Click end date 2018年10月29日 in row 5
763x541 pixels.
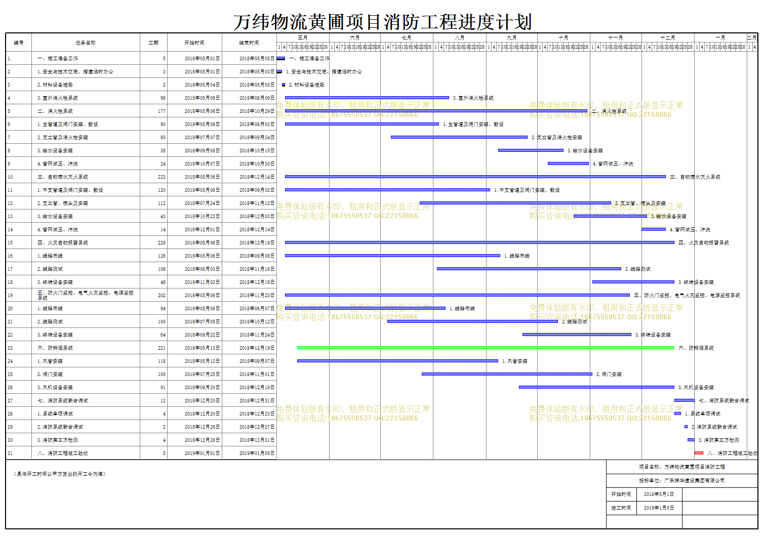pyautogui.click(x=257, y=111)
